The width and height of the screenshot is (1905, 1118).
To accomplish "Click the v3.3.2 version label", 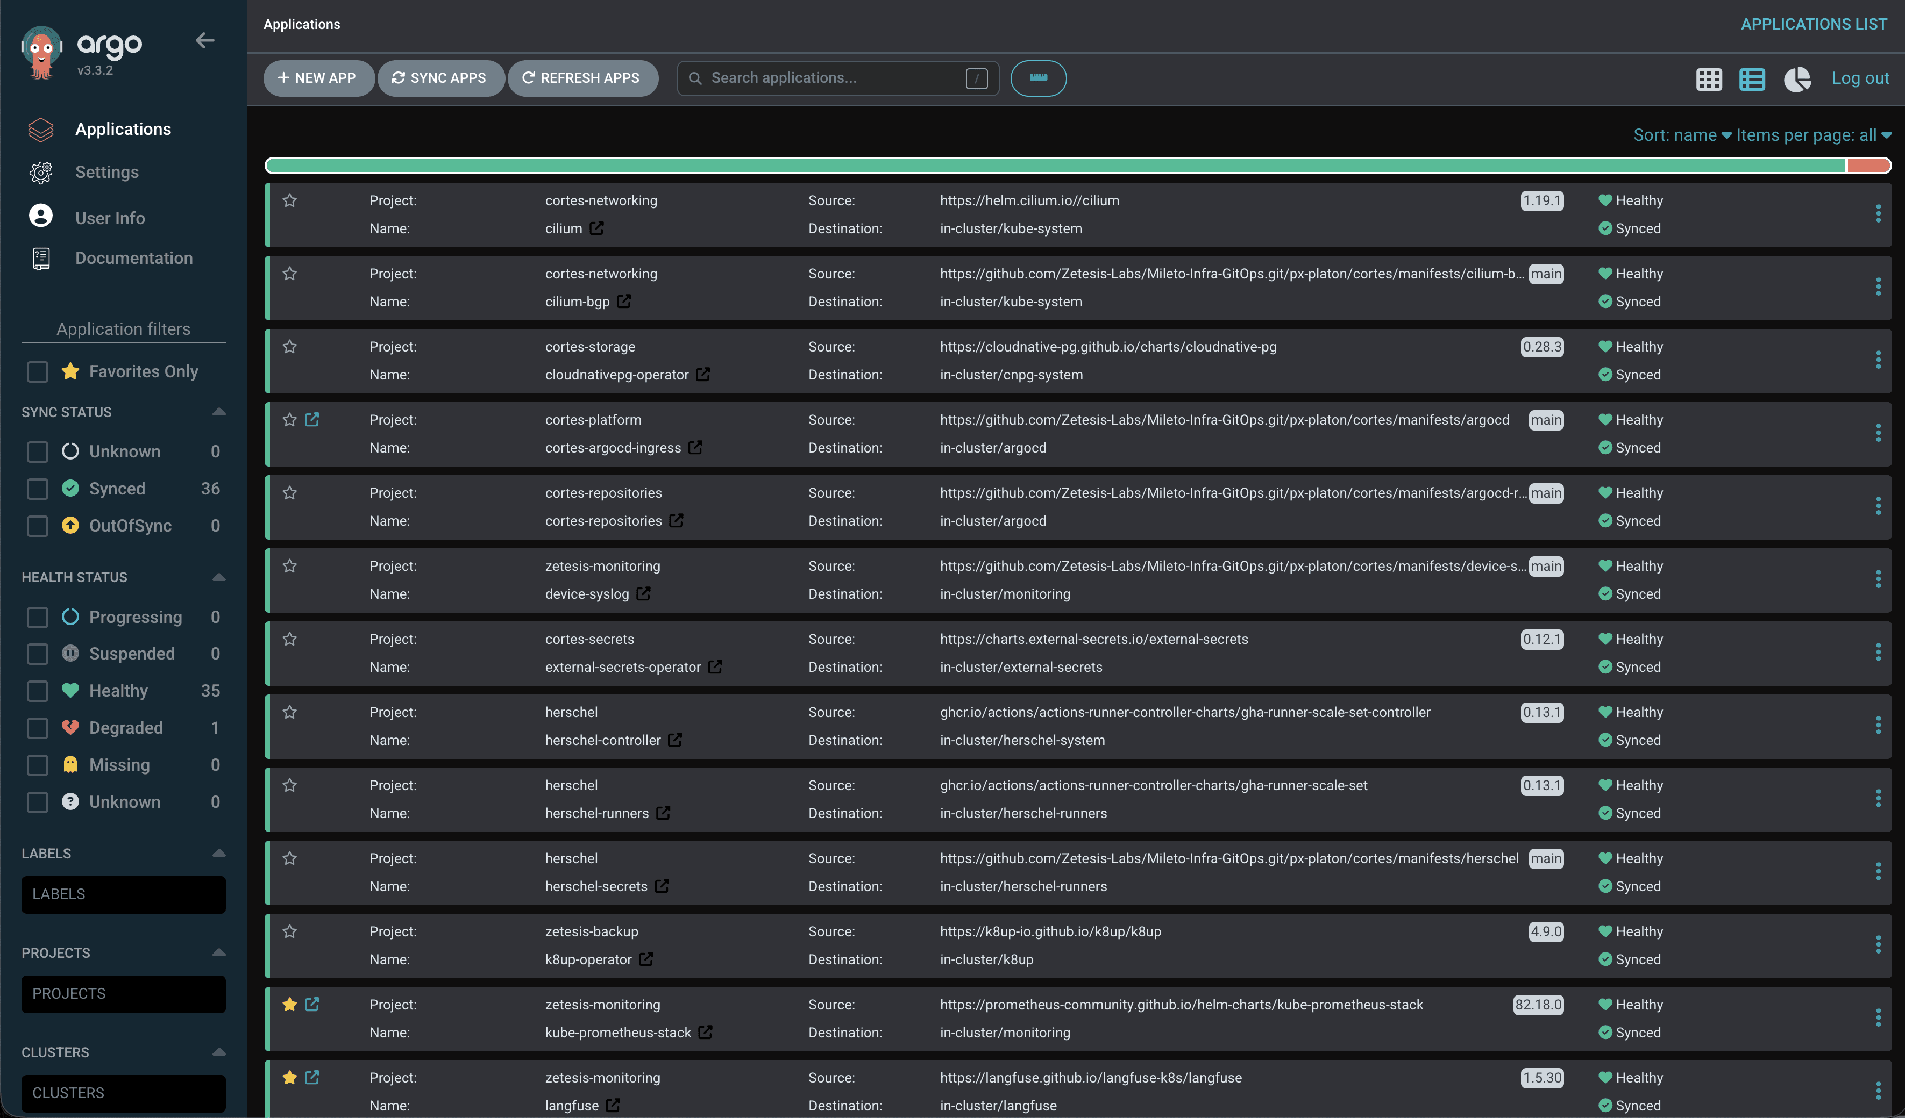I will (95, 70).
